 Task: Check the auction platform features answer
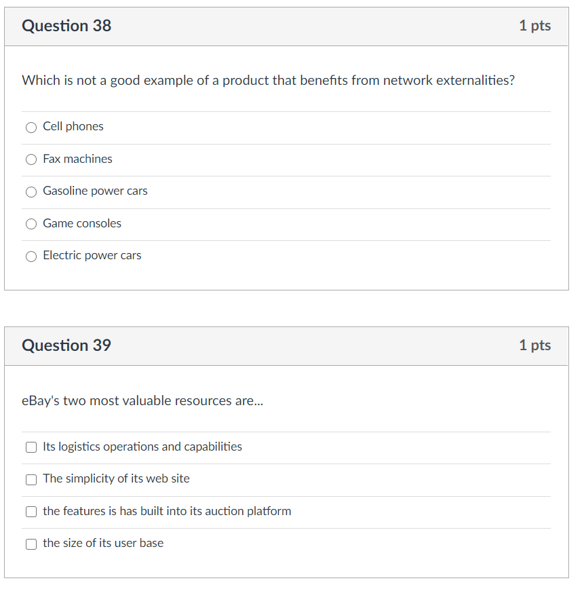tap(31, 512)
